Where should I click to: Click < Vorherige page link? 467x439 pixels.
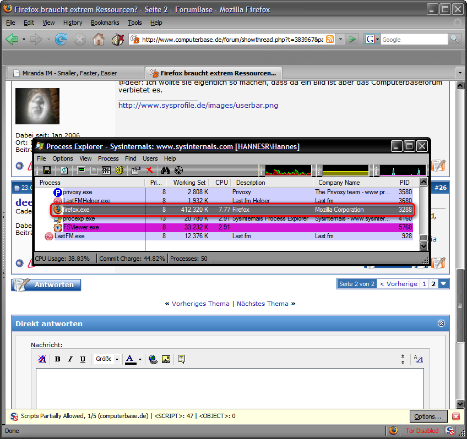[x=399, y=284]
